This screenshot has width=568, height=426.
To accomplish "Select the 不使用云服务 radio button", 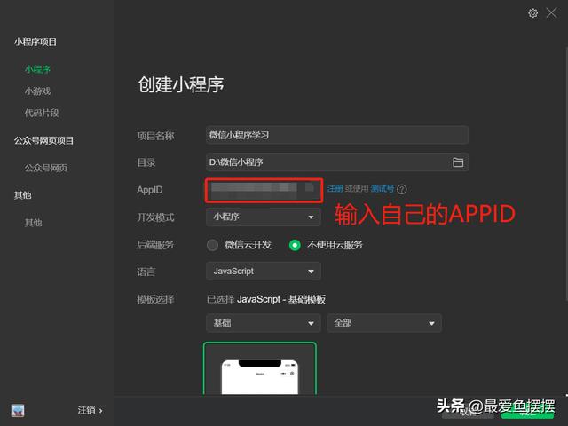I will point(295,245).
